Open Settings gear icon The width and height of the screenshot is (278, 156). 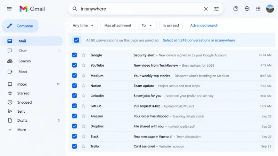tap(247, 9)
